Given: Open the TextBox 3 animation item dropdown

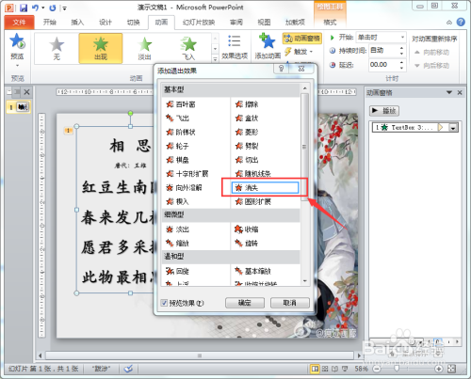Looking at the screenshot, I should 453,128.
